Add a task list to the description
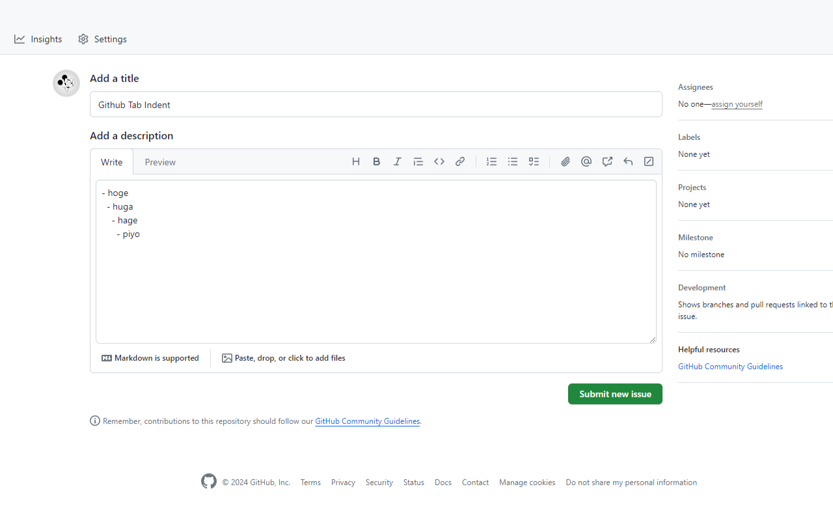The height and width of the screenshot is (521, 833). (x=534, y=162)
